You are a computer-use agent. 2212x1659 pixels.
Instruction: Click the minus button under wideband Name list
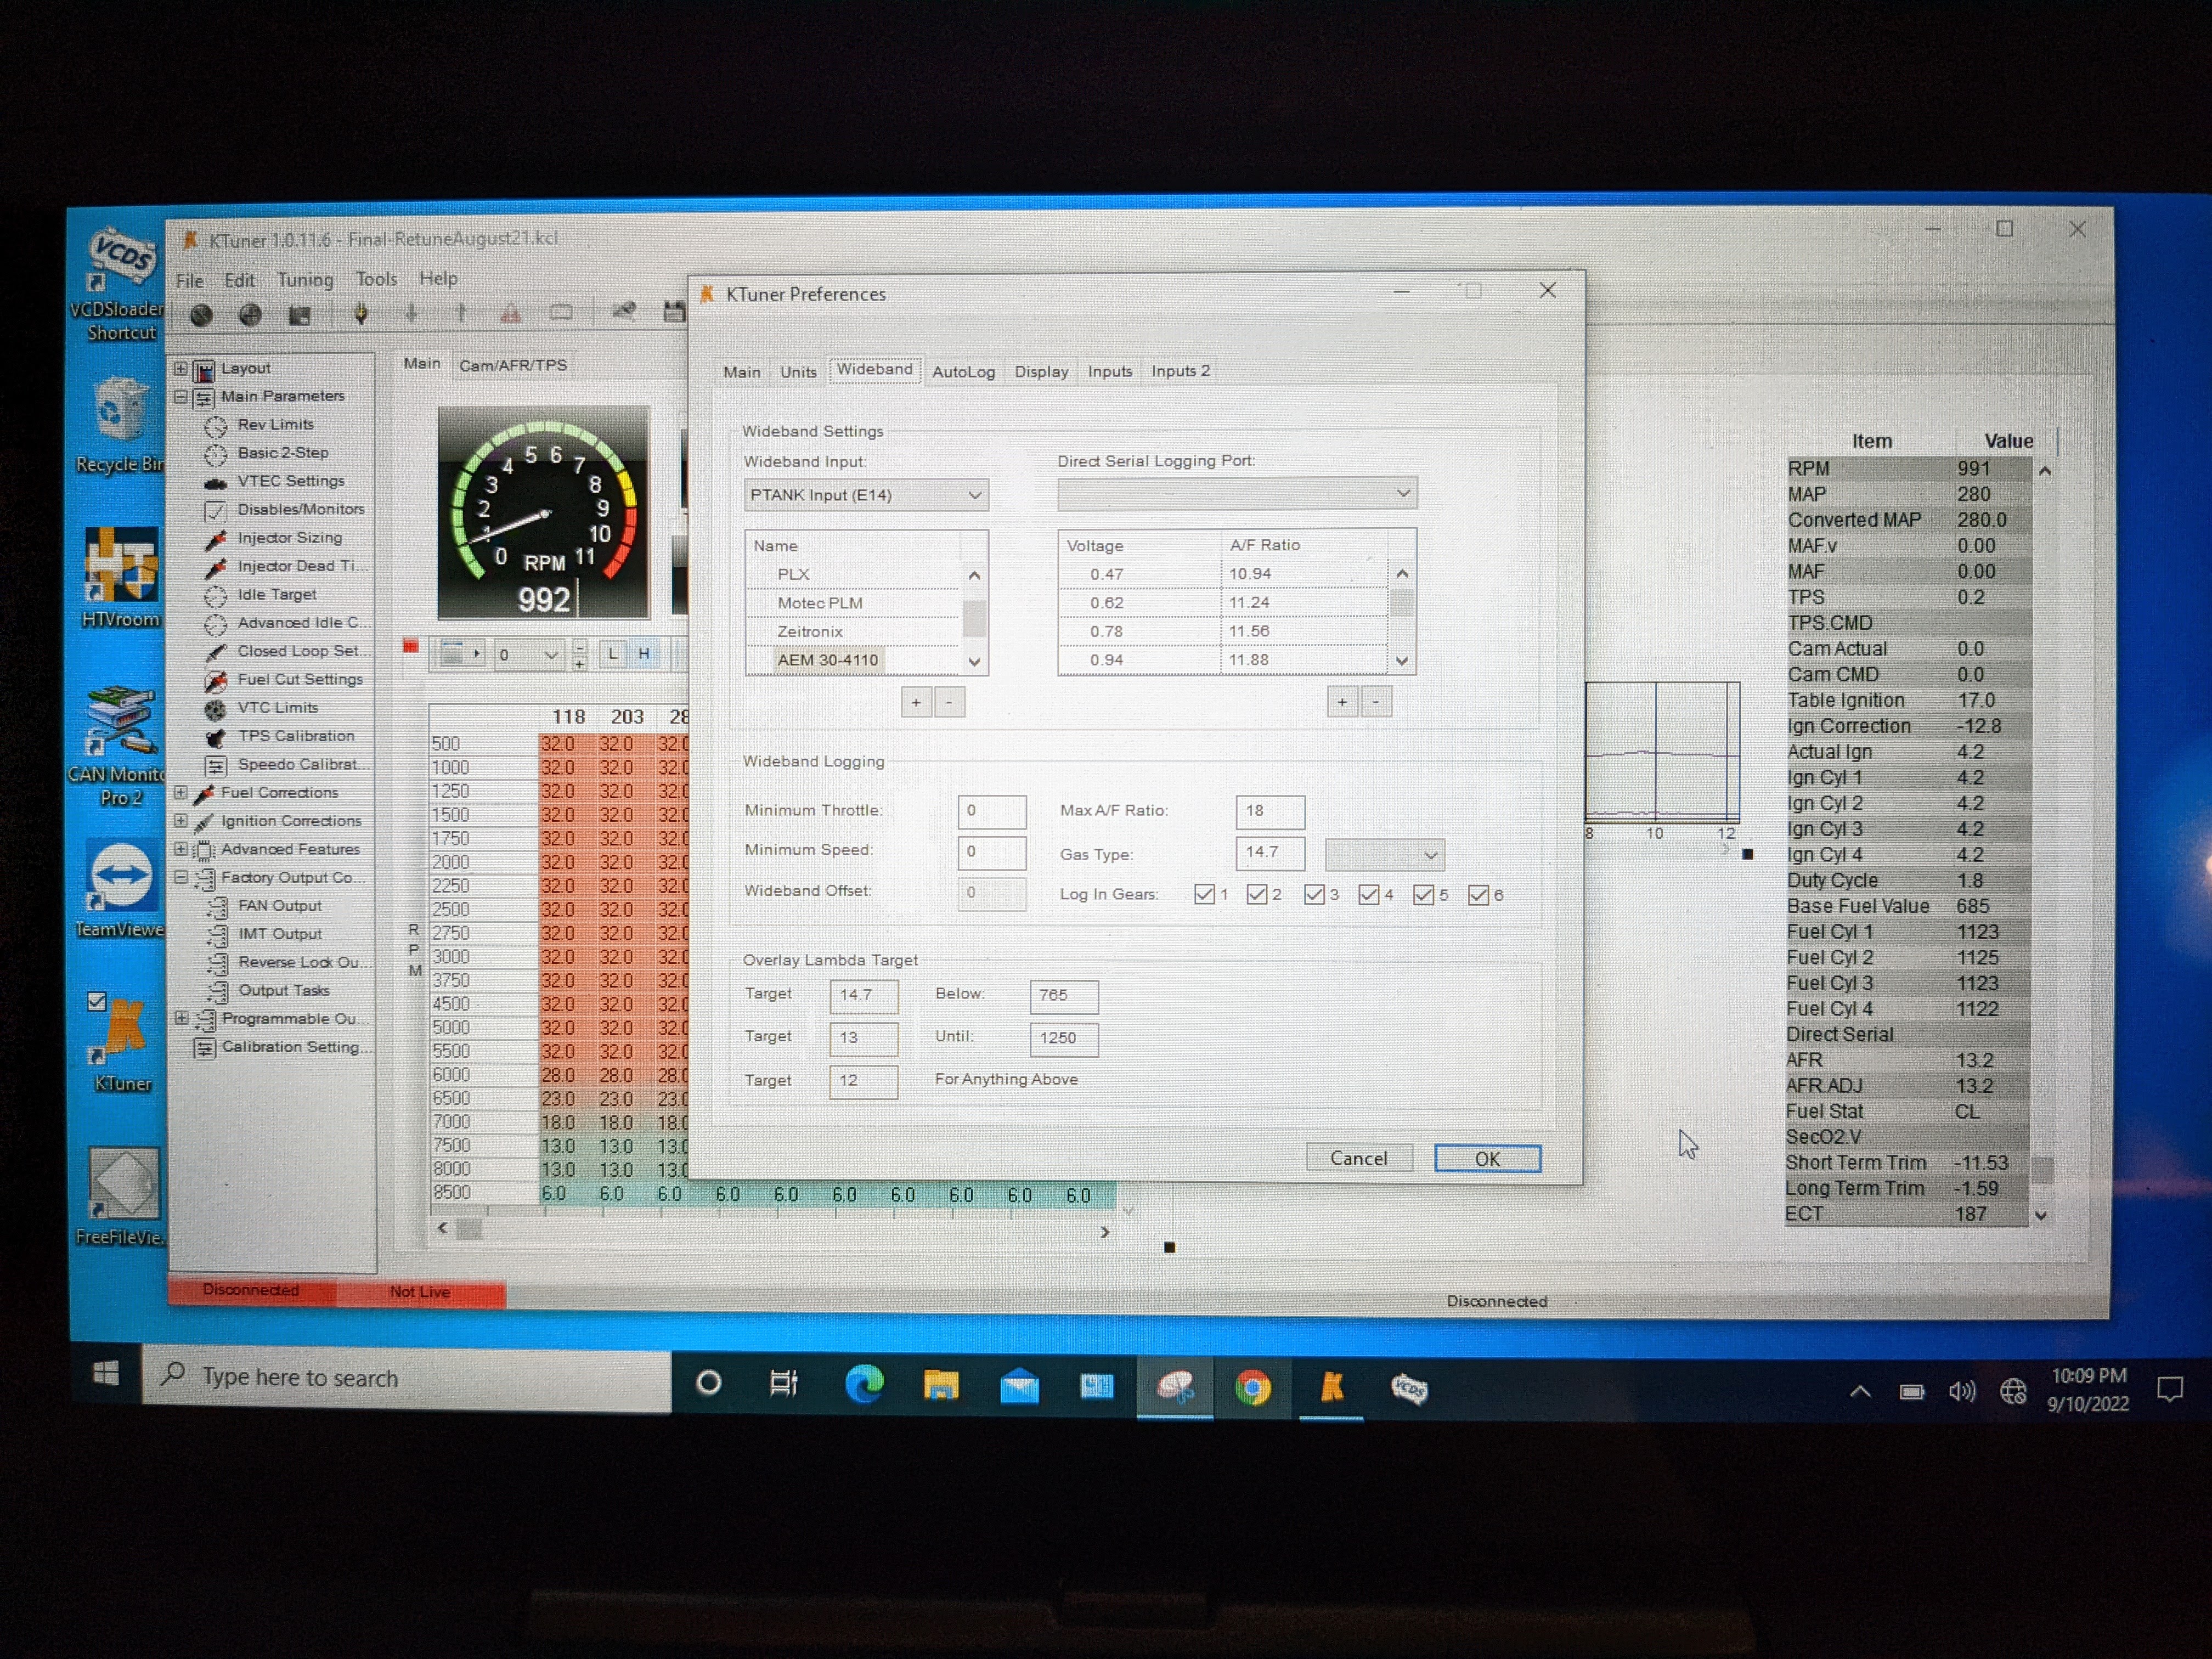949,702
